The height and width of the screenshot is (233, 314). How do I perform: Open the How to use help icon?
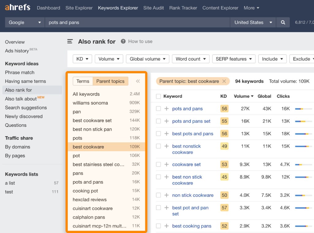click(123, 41)
